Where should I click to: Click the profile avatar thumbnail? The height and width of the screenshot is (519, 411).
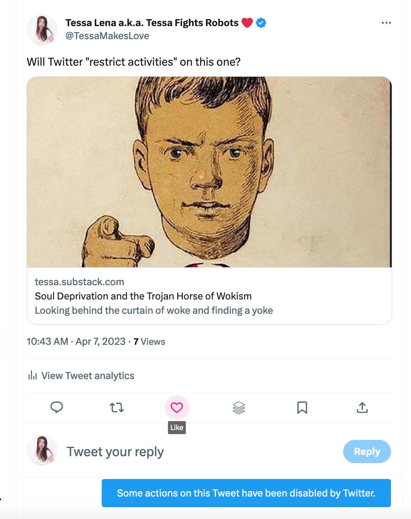42,29
